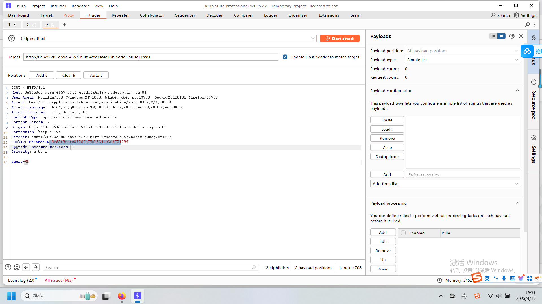The height and width of the screenshot is (304, 542).
Task: Open the Positions section-sign side tab
Action: pyautogui.click(x=534, y=37)
